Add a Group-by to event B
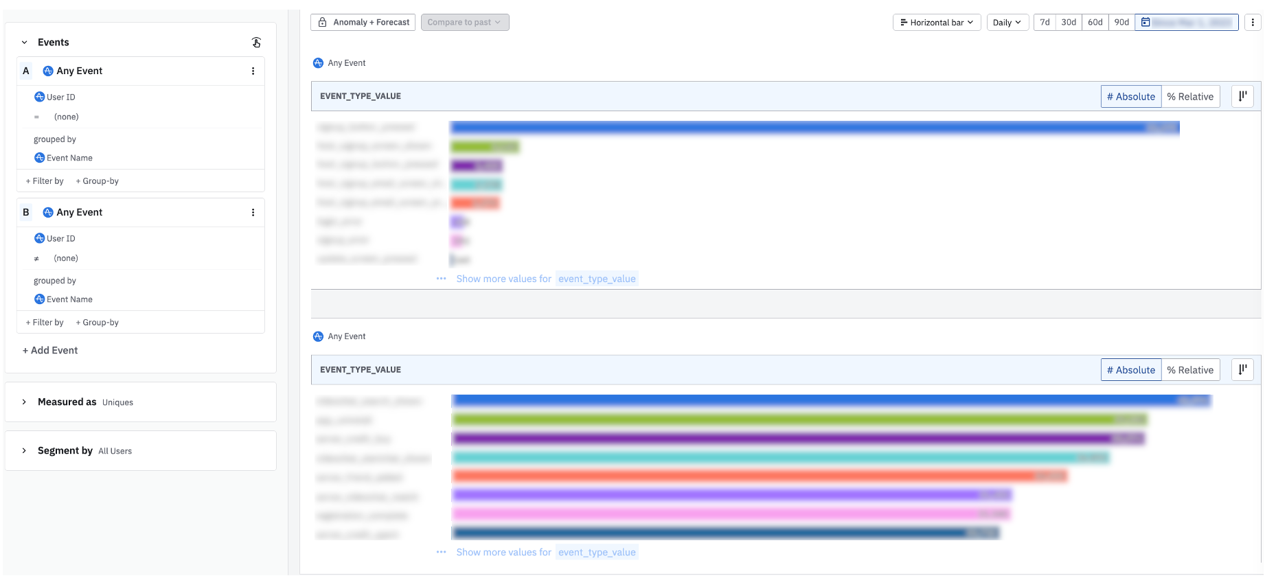This screenshot has width=1265, height=578. [x=97, y=323]
